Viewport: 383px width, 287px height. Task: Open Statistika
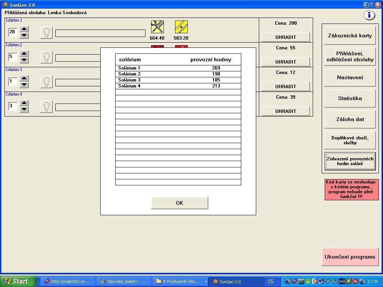click(x=350, y=99)
